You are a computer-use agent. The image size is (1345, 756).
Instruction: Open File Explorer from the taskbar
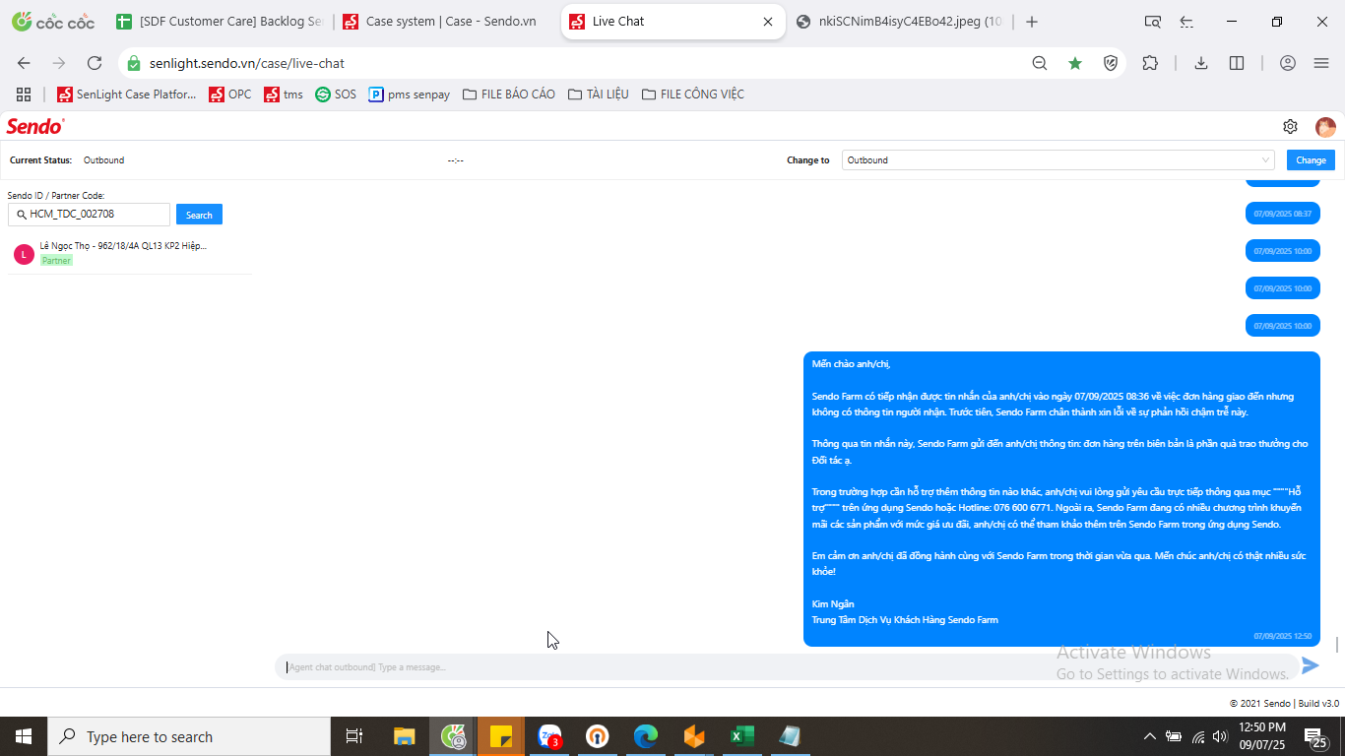[x=405, y=736]
